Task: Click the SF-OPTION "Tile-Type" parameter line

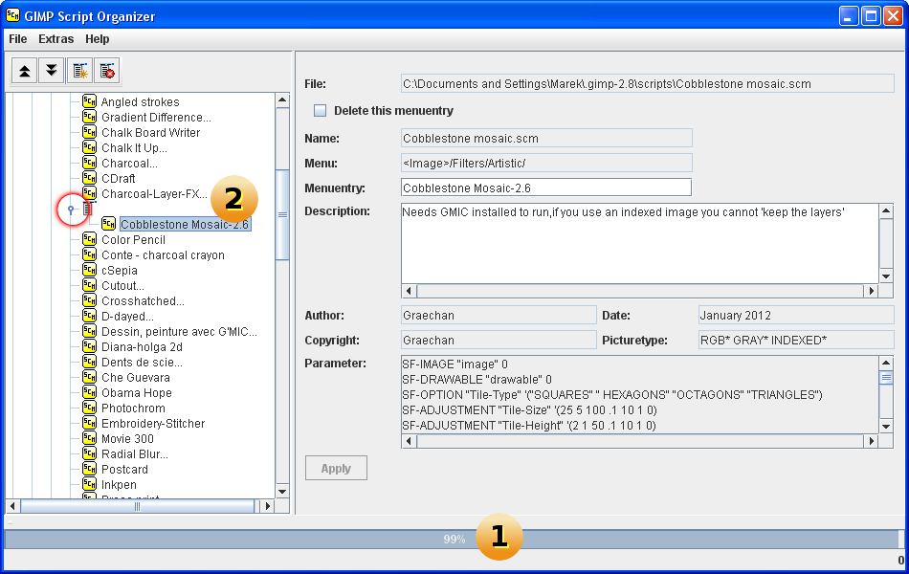Action: [612, 395]
